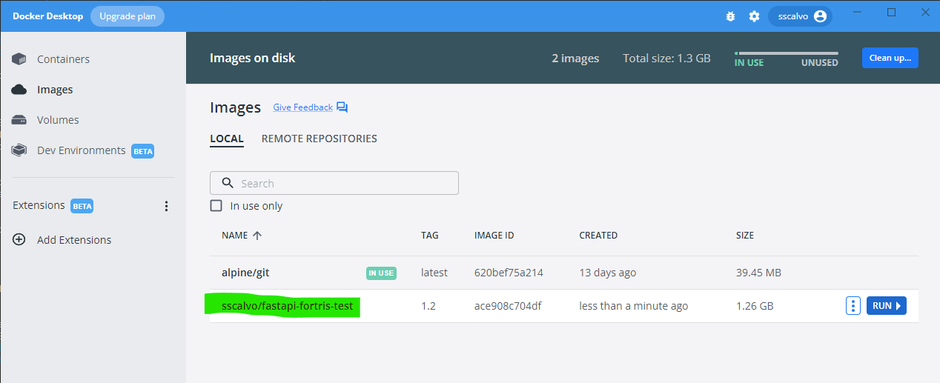Click the Add Extensions plus icon

coord(19,240)
